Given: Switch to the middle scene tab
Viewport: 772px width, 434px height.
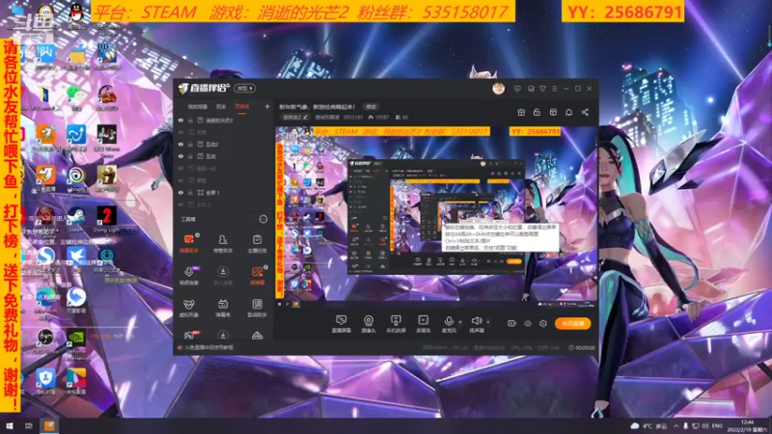Looking at the screenshot, I should pos(221,106).
